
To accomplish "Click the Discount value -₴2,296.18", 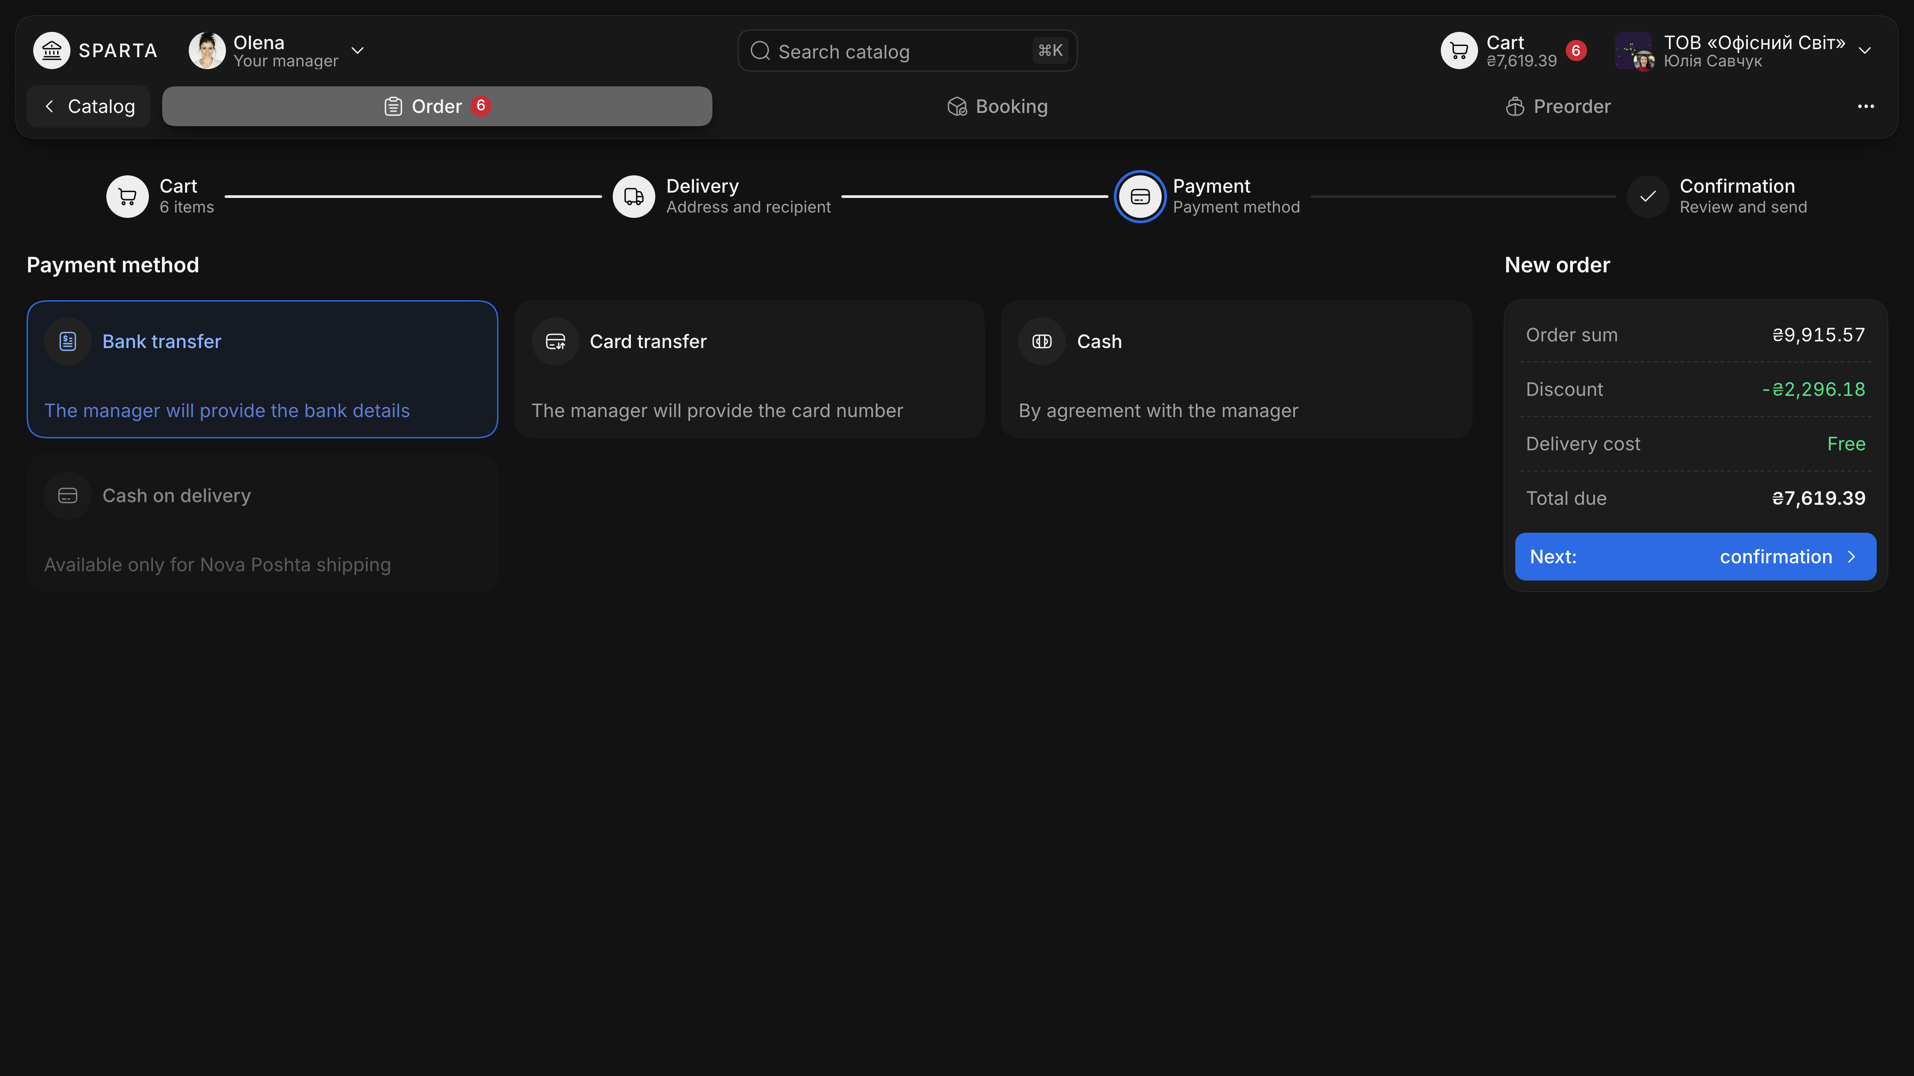I will 1813,389.
